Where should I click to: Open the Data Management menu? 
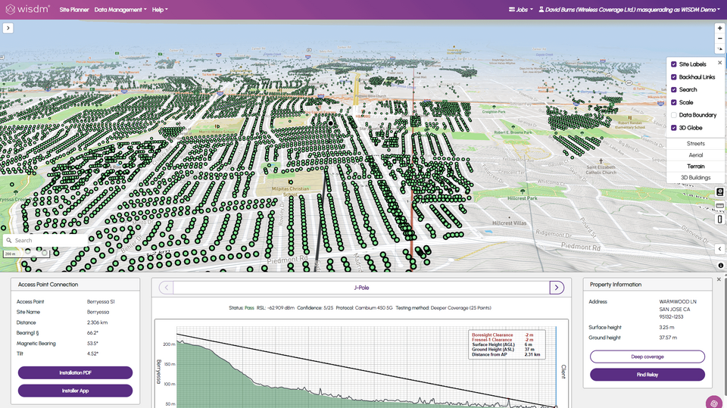pos(120,10)
